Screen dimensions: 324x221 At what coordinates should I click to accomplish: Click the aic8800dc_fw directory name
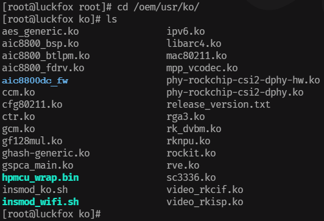click(x=35, y=80)
